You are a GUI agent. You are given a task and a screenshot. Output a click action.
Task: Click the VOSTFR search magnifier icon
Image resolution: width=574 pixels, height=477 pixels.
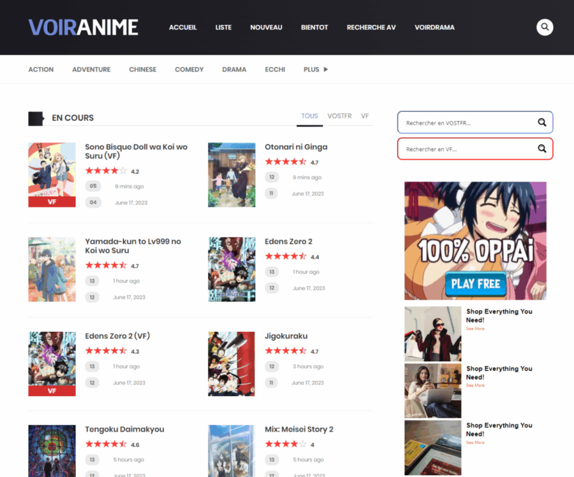(541, 122)
